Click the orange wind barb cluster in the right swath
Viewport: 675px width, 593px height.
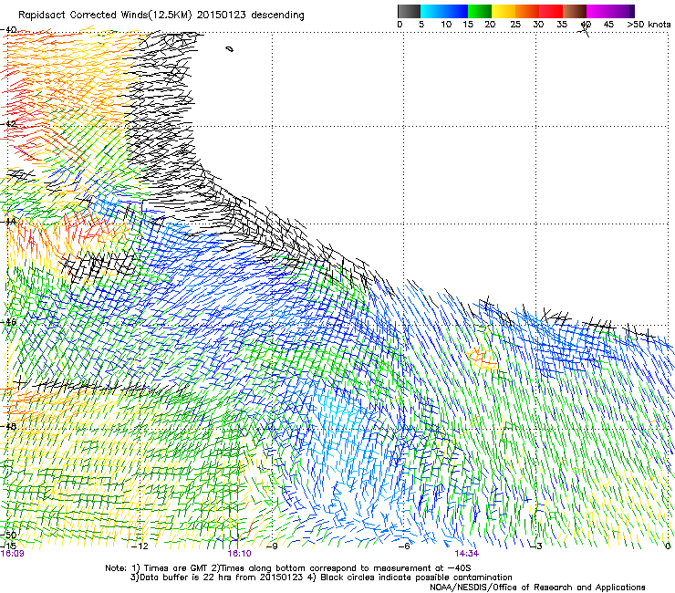coord(483,358)
